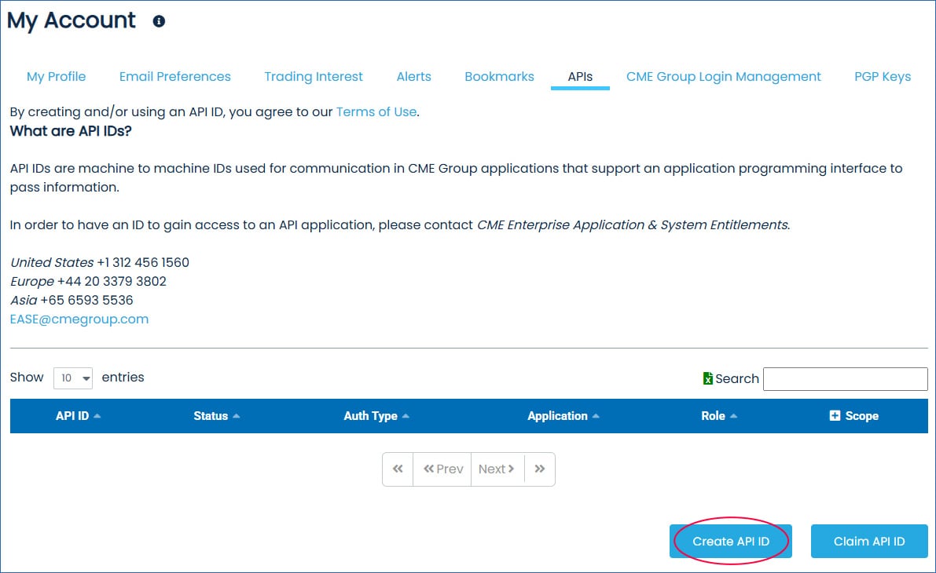The image size is (936, 573).
Task: Go to the PGP Keys tab
Action: point(883,76)
